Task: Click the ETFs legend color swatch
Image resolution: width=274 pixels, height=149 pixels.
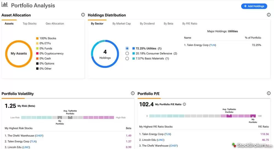Action: coord(37,43)
